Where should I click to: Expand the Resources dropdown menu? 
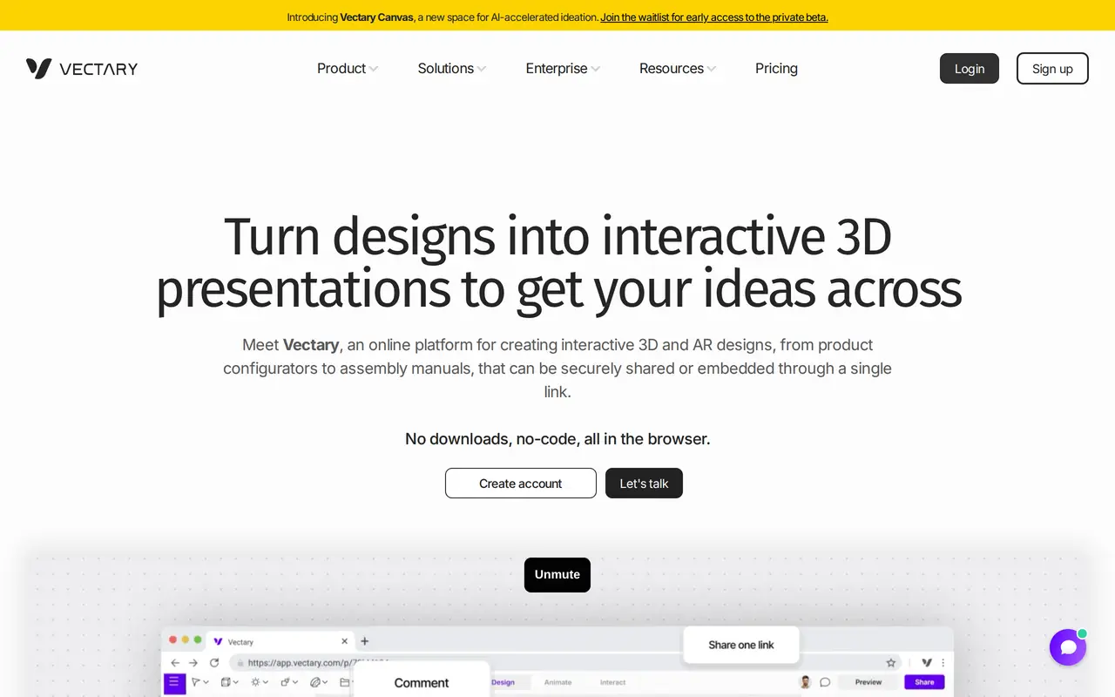pos(678,68)
